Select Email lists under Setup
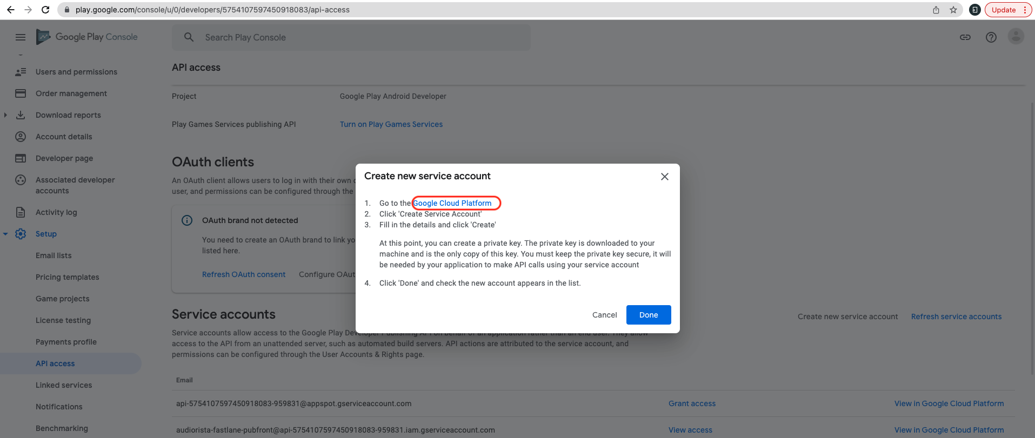1035x438 pixels. (x=54, y=255)
